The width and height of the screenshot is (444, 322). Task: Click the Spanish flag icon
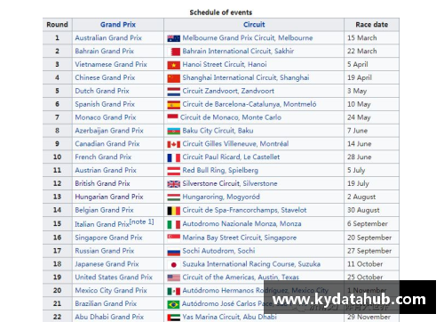[x=173, y=105]
